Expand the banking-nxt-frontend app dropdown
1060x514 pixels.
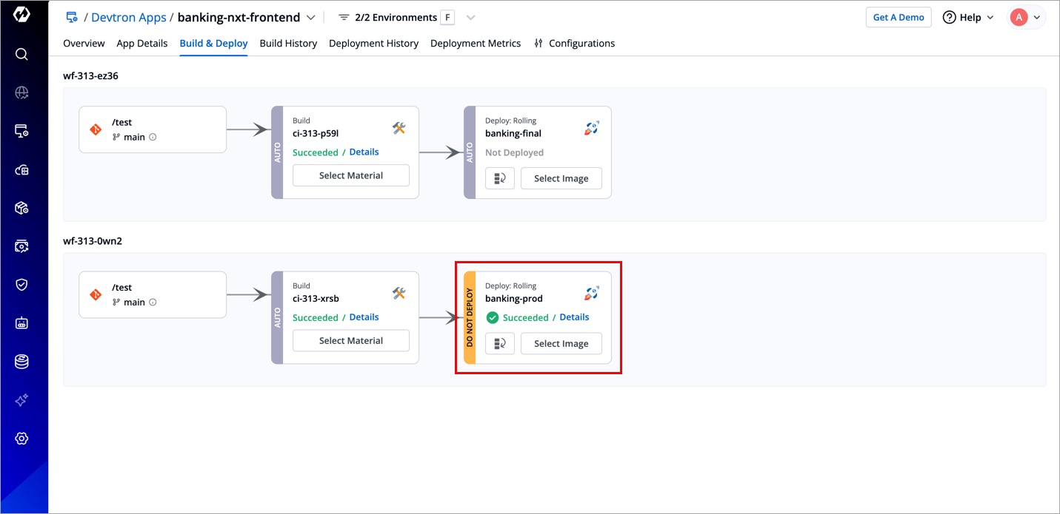310,17
